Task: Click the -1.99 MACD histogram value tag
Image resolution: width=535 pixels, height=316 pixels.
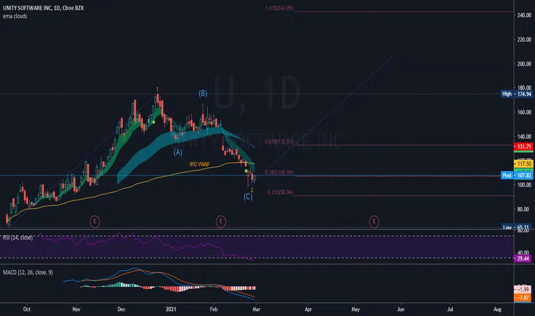Action: (x=523, y=290)
